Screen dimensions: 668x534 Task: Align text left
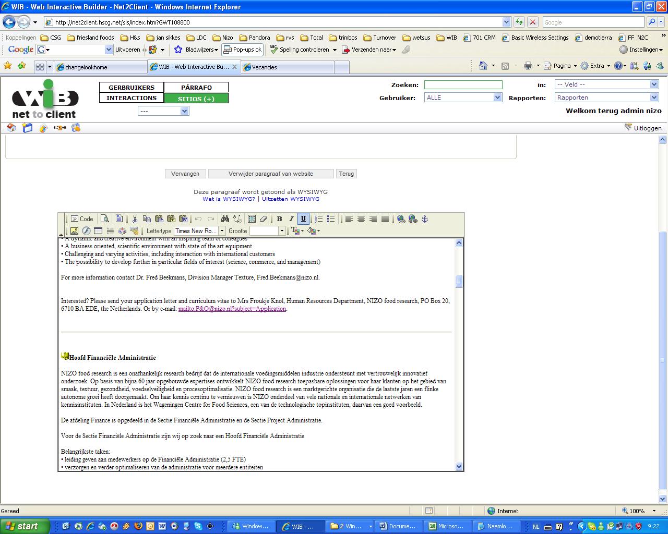pos(349,219)
